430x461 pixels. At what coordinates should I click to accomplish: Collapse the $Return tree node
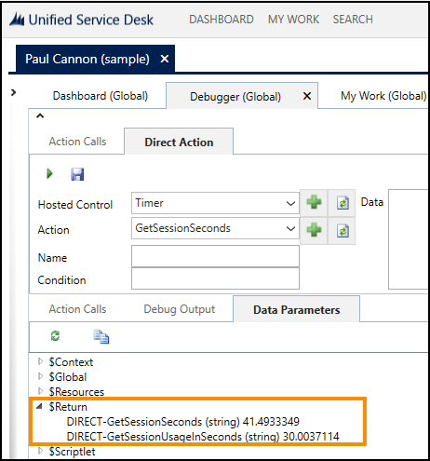[x=39, y=406]
